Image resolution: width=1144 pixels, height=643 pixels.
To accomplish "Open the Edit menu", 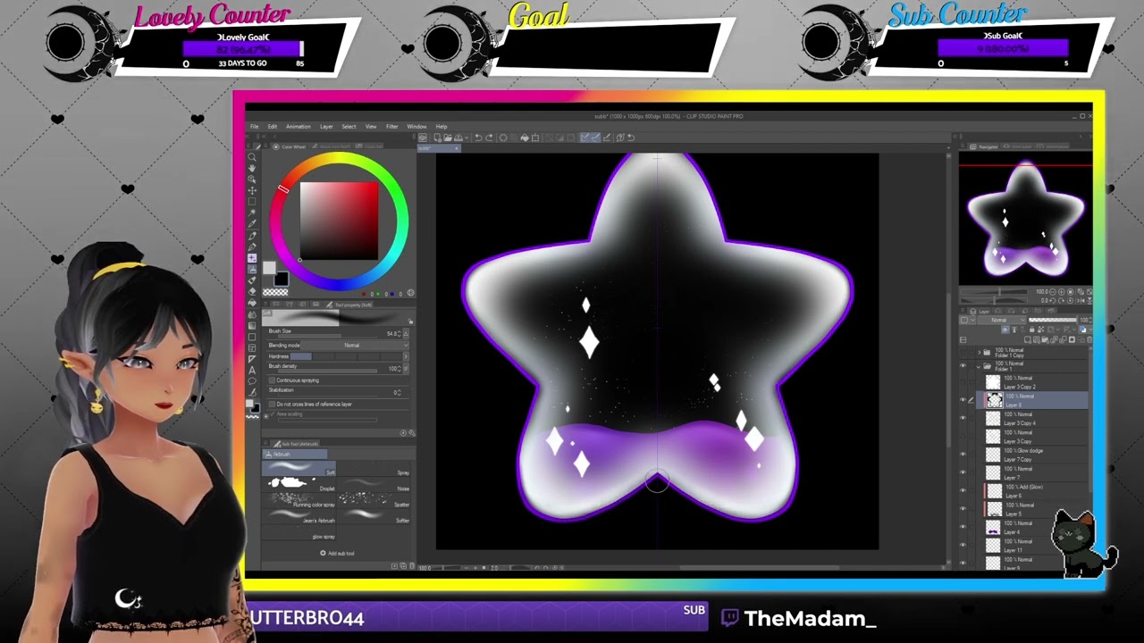I will point(272,126).
